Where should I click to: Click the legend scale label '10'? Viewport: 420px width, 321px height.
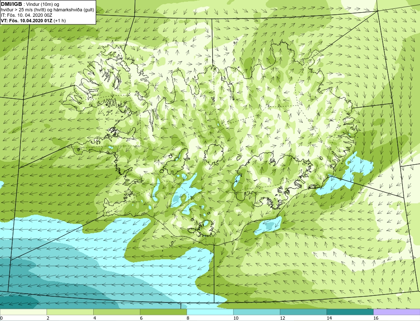(236, 318)
